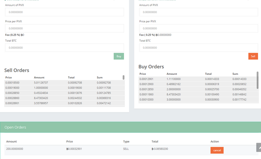
Task: Click buy order sum 0.00177742
Action: pyautogui.click(x=239, y=100)
